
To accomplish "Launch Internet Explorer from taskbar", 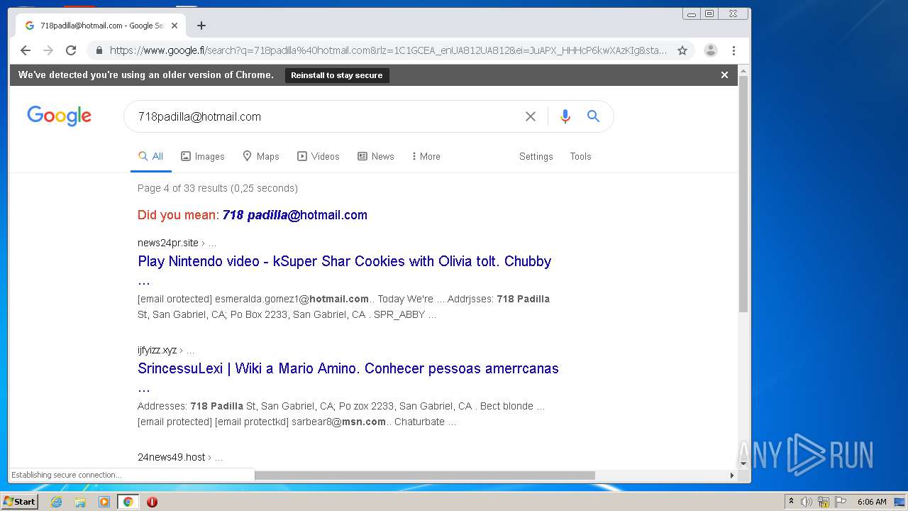I will point(57,502).
